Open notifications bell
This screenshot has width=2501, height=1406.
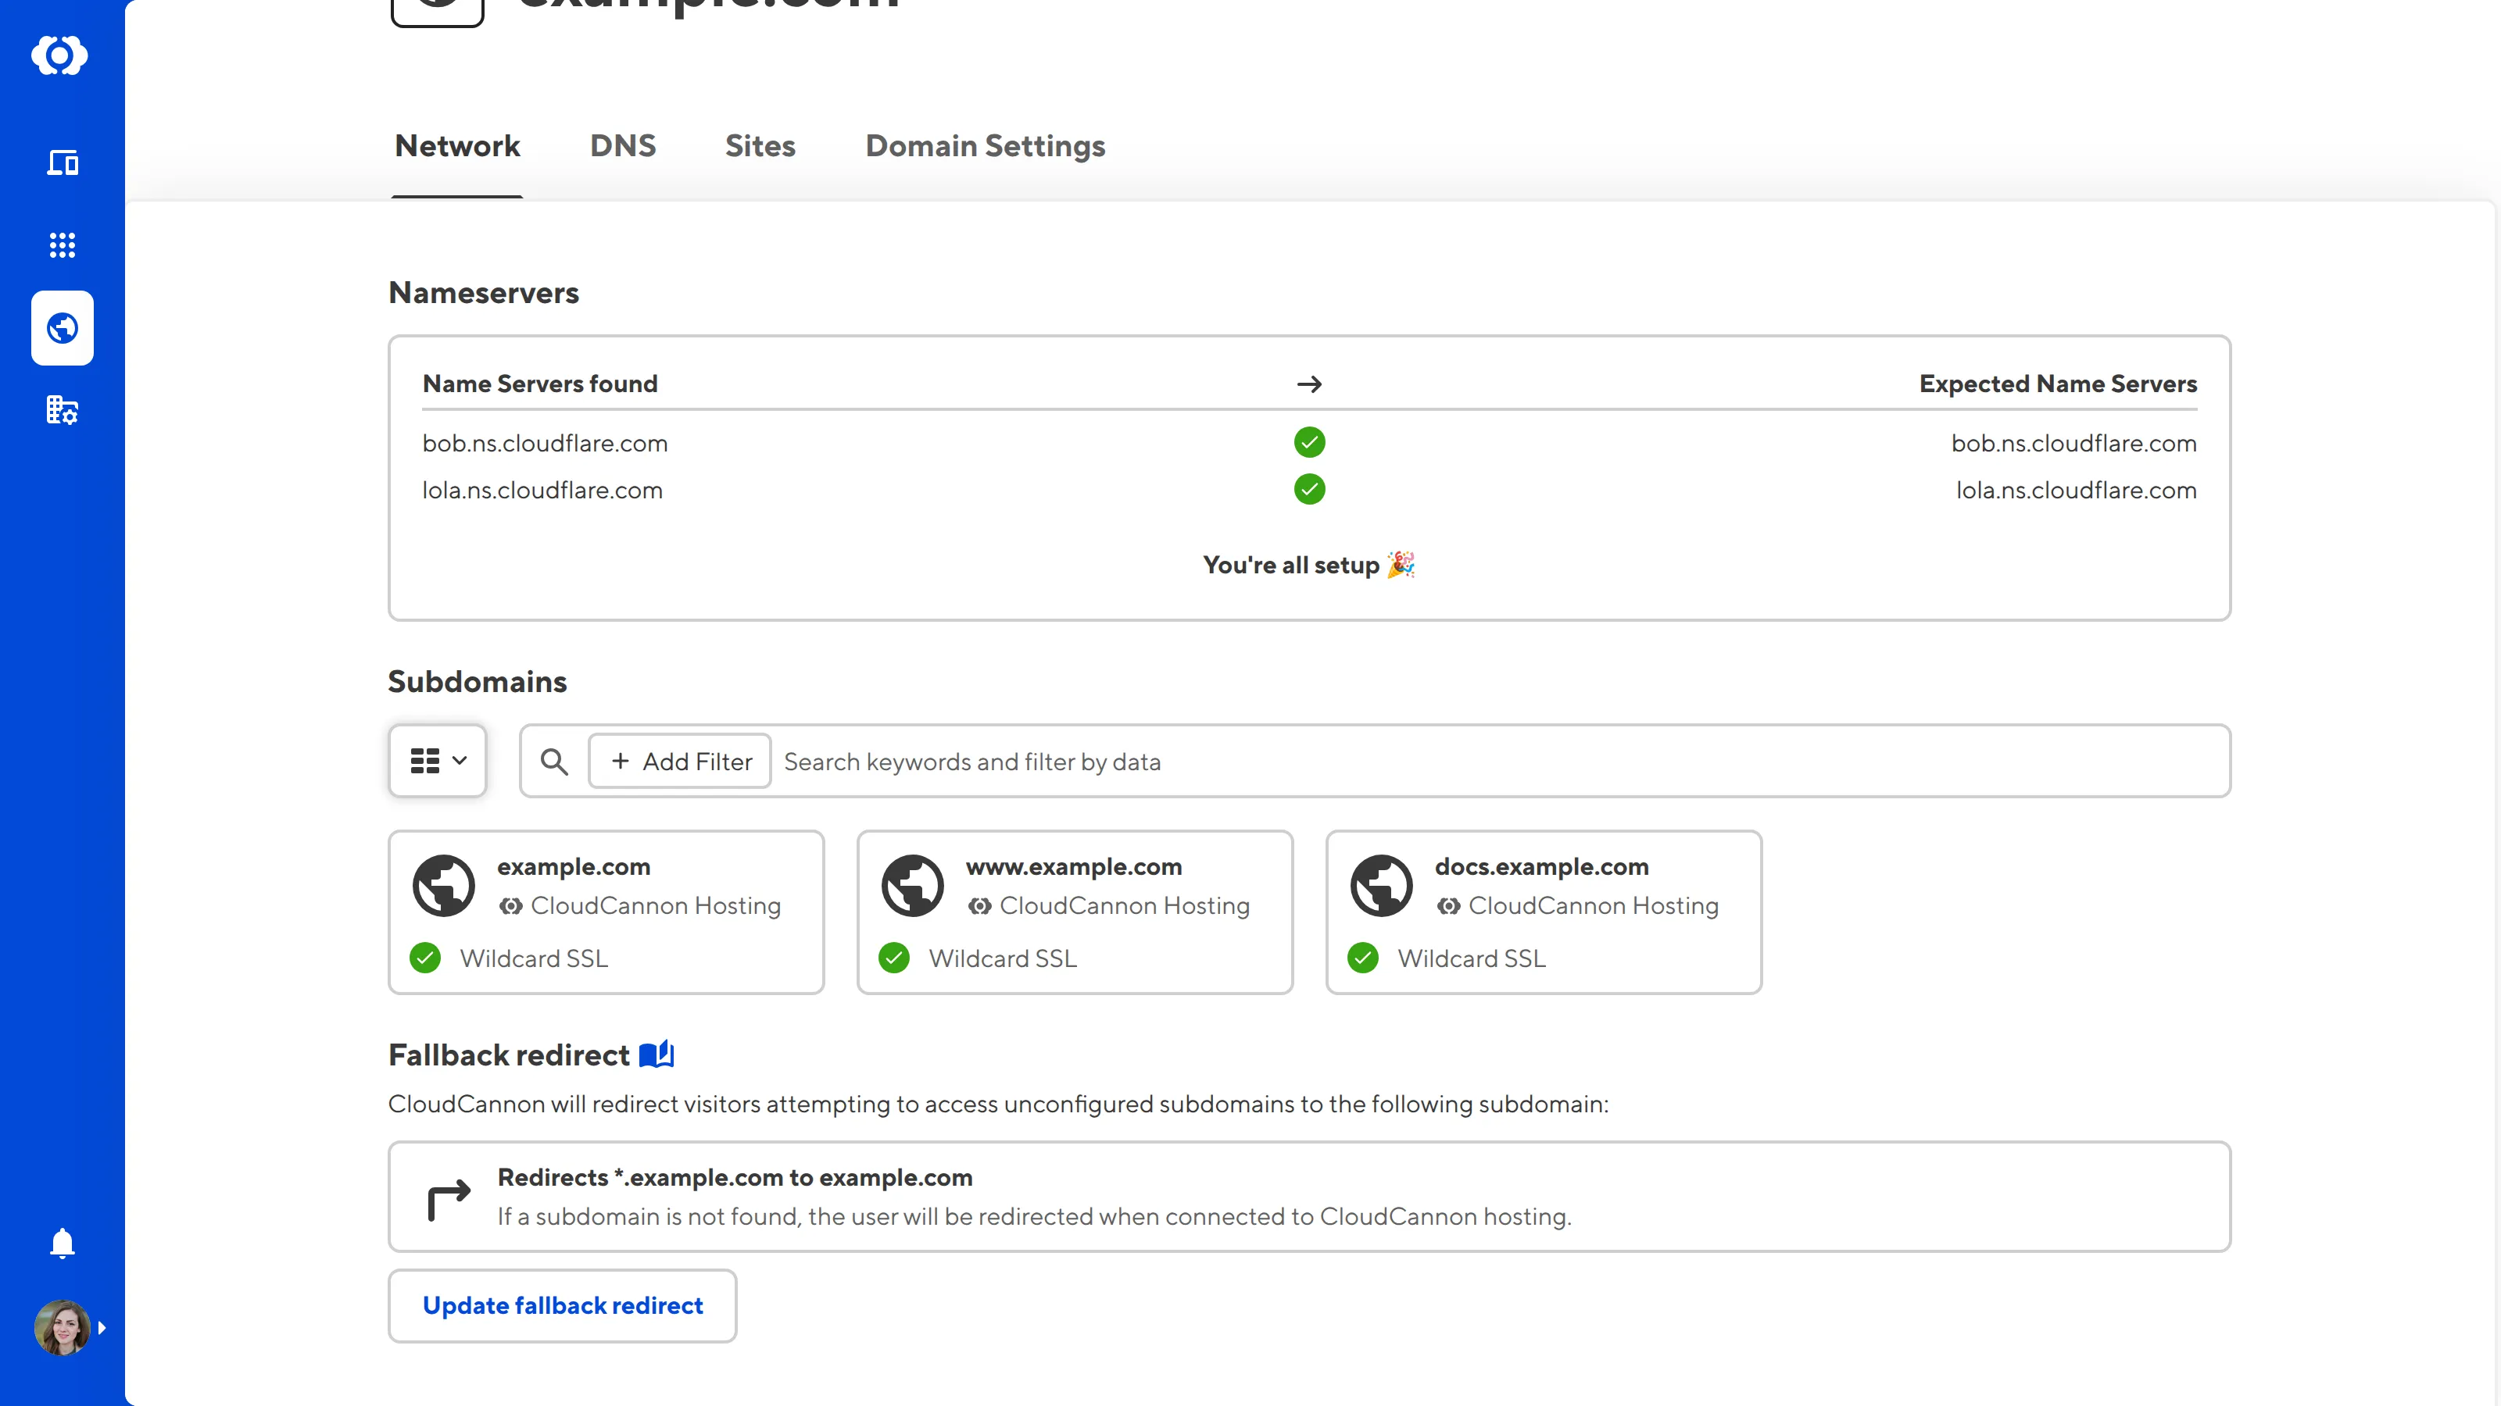point(63,1242)
